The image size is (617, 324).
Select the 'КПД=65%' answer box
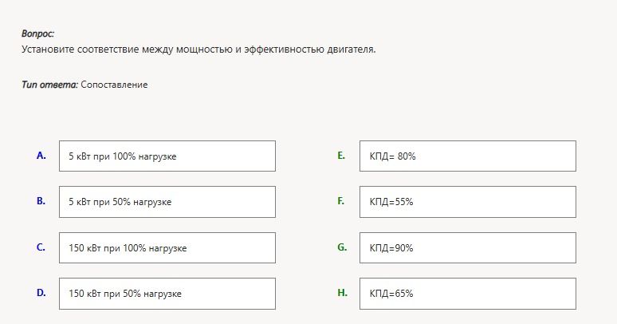click(x=468, y=294)
